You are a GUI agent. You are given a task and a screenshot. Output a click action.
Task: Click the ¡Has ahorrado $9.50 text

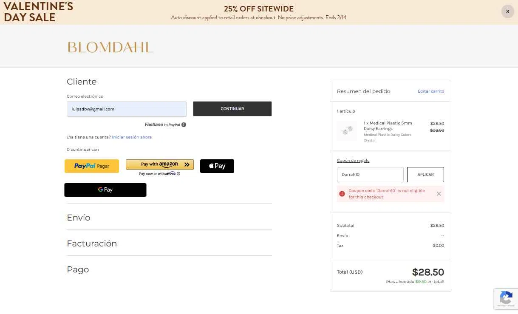pyautogui.click(x=415, y=282)
